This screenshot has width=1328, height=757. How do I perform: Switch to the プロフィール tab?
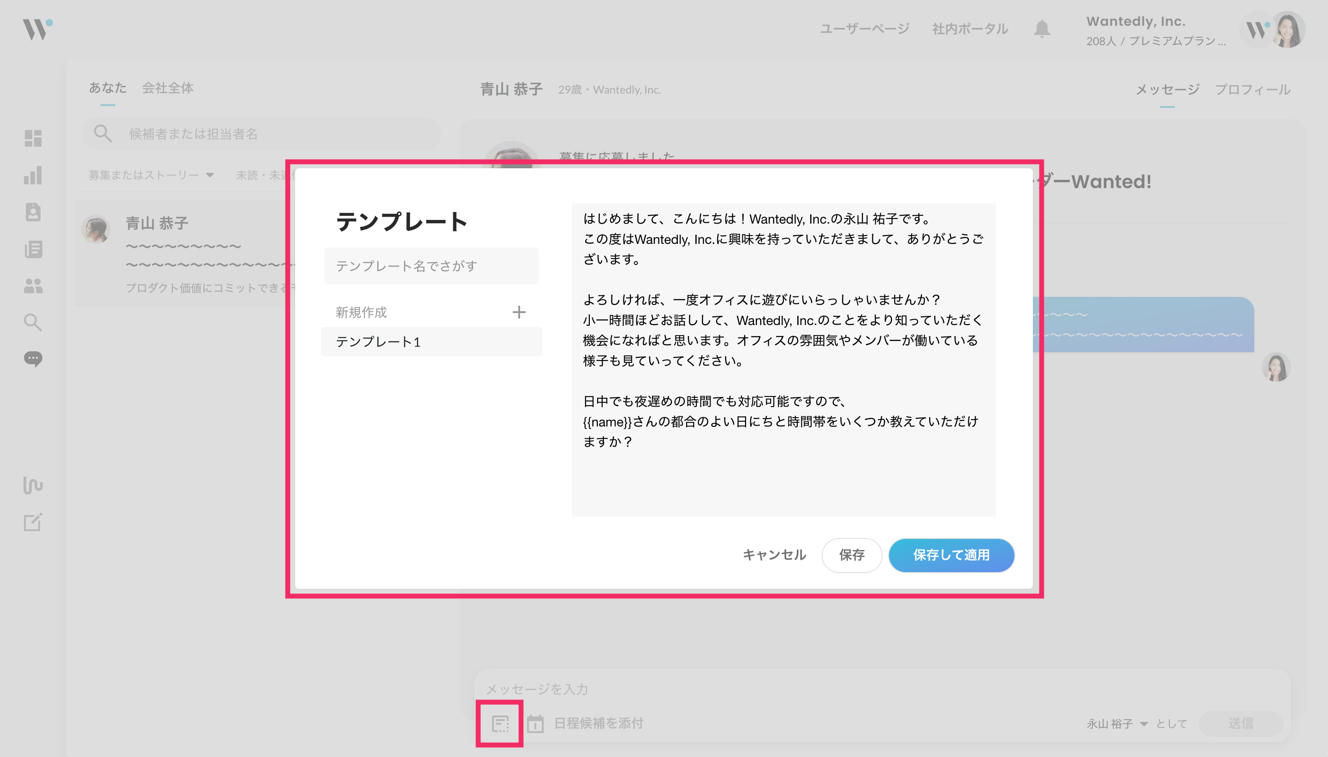[x=1252, y=89]
